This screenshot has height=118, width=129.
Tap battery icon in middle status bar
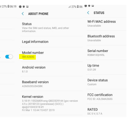[x=78, y=7]
